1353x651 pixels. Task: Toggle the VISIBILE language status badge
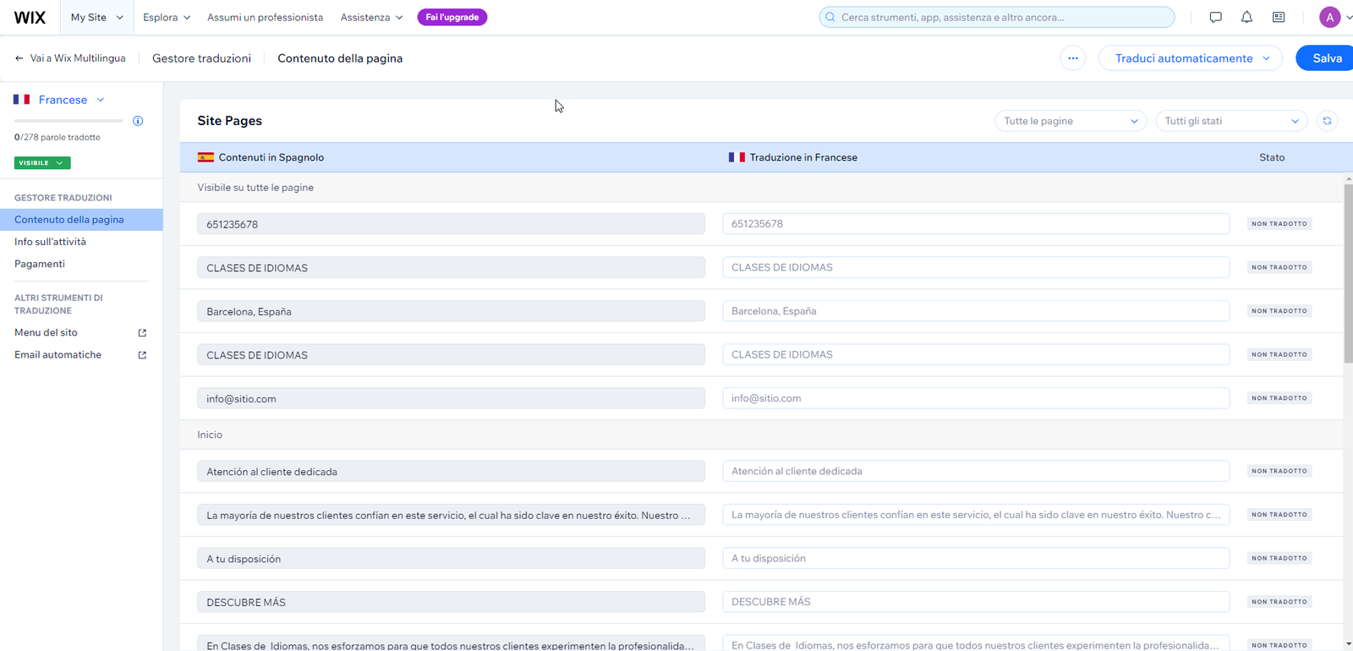tap(41, 163)
